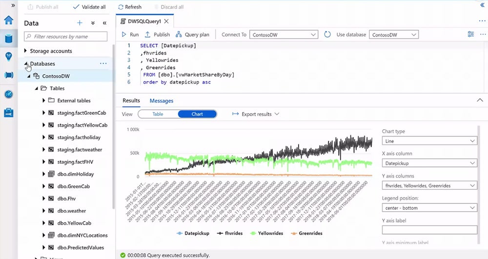Expand the External tables folder
This screenshot has width=488, height=259.
click(x=43, y=100)
